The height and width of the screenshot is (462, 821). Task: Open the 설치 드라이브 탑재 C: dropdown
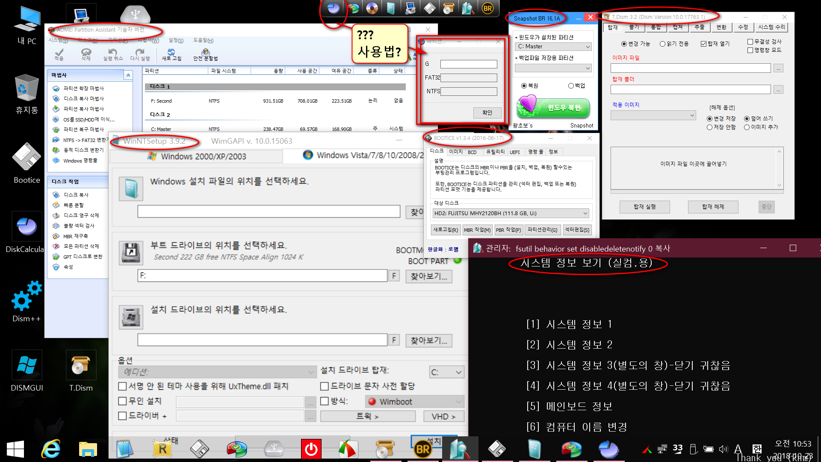(x=446, y=372)
